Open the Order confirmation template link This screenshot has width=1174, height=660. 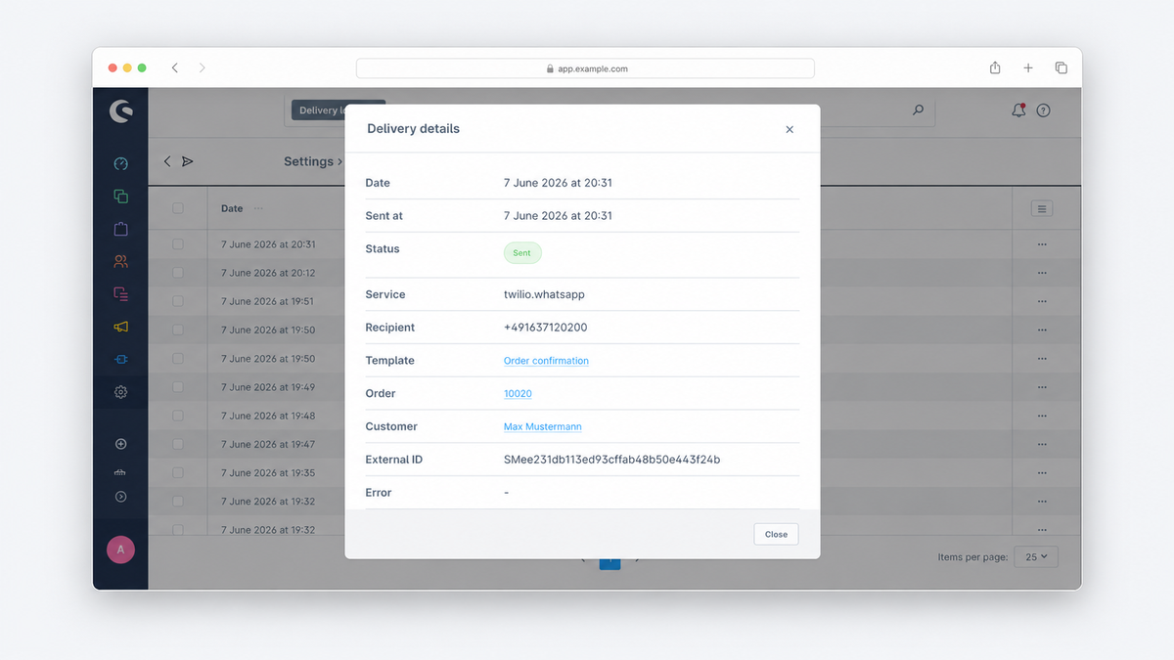[546, 361]
